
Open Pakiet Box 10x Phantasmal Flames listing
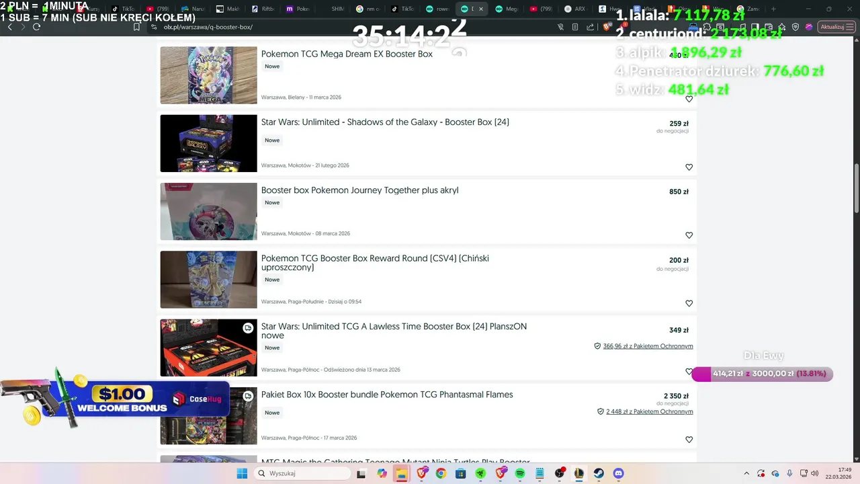click(387, 395)
